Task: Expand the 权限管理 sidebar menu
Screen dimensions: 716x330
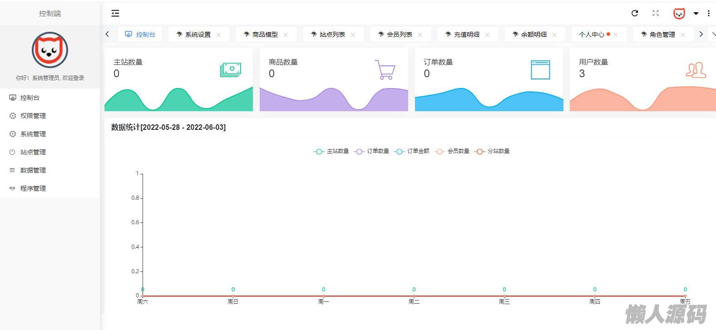Action: point(33,116)
